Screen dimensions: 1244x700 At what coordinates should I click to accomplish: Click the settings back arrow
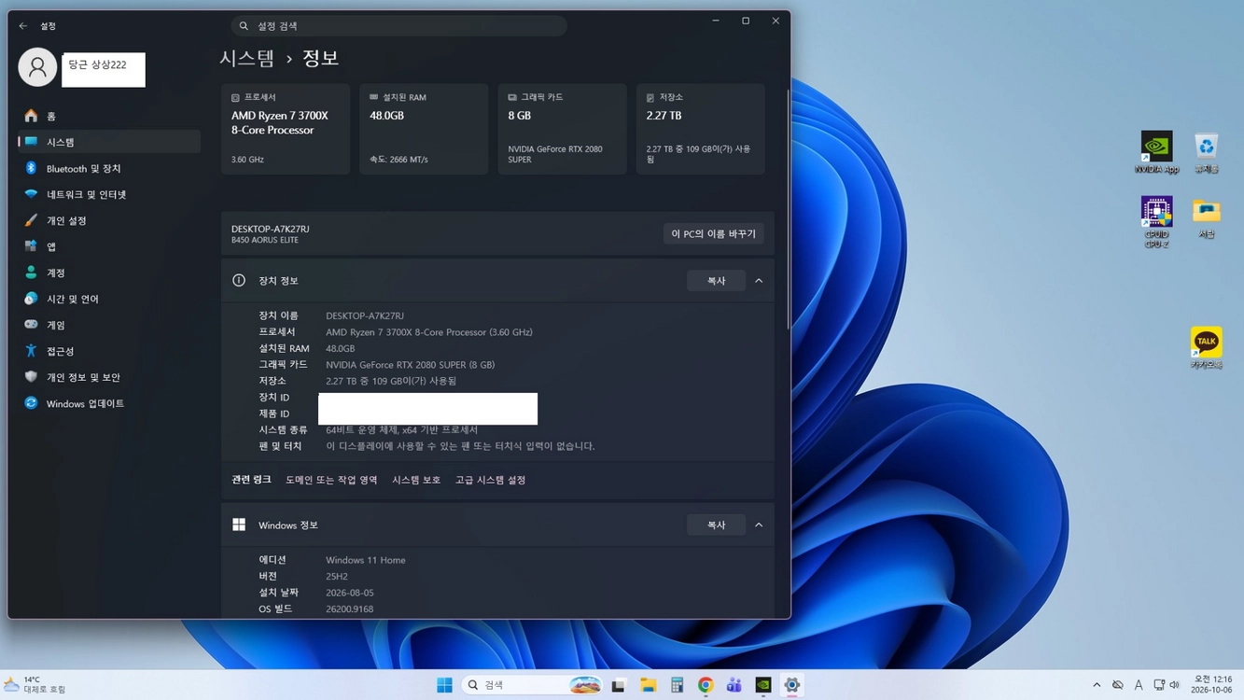pyautogui.click(x=23, y=26)
